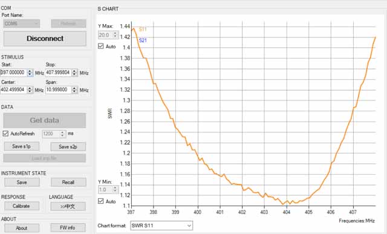Image resolution: width=387 pixels, height=234 pixels.
Task: Open the Chart format SWR S11 dropdown
Action: [161, 226]
